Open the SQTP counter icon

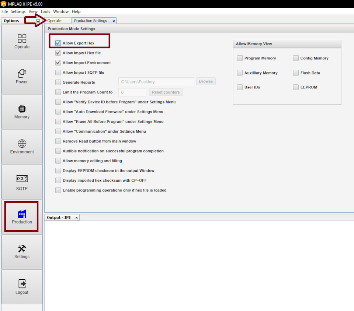point(22,179)
